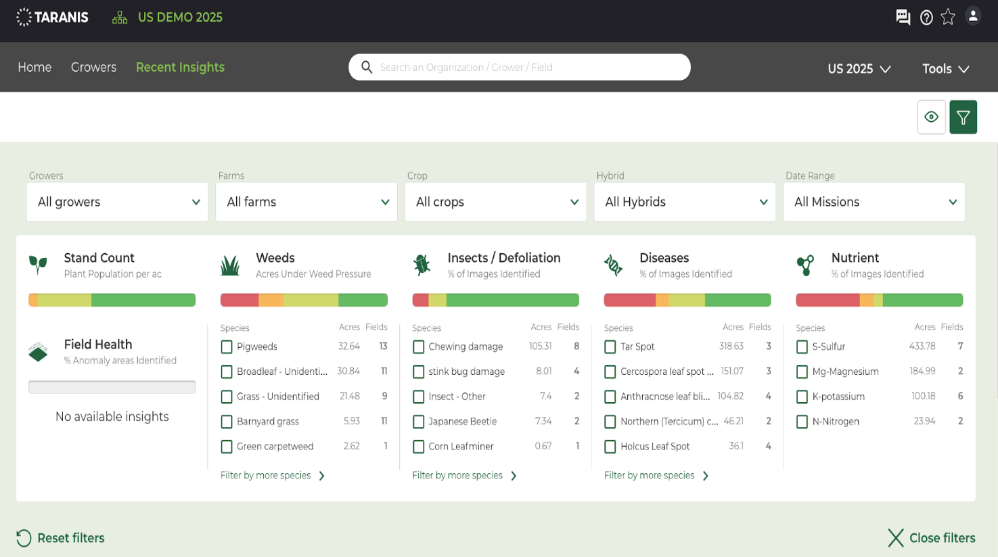The width and height of the screenshot is (998, 557).
Task: Expand the US 2025 season selector
Action: pyautogui.click(x=859, y=69)
